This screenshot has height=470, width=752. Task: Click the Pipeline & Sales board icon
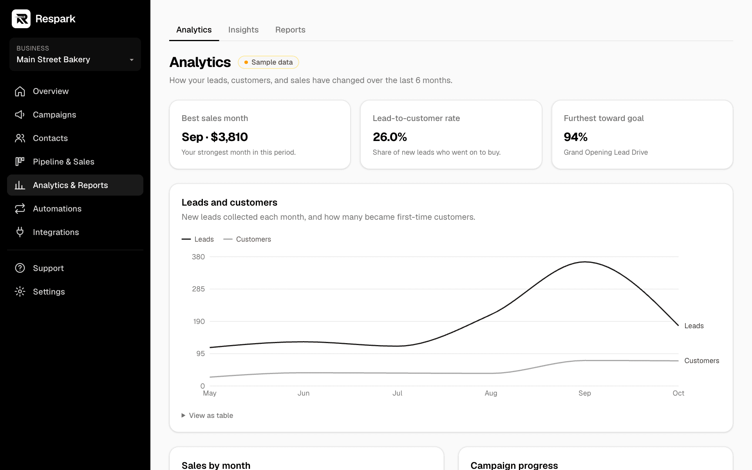coord(20,162)
